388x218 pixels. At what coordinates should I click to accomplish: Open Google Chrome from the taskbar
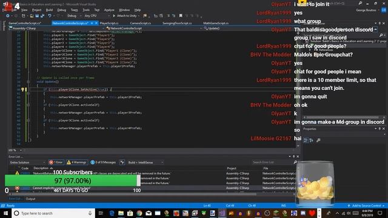point(139,213)
